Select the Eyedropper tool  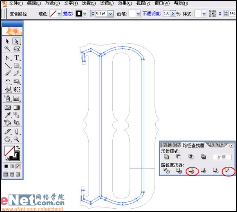click(7, 115)
